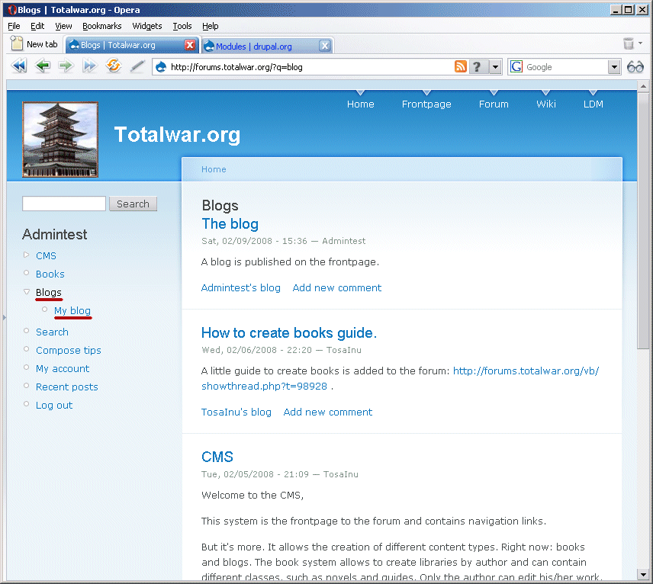Open the post titled The blog
The width and height of the screenshot is (653, 584).
(230, 224)
